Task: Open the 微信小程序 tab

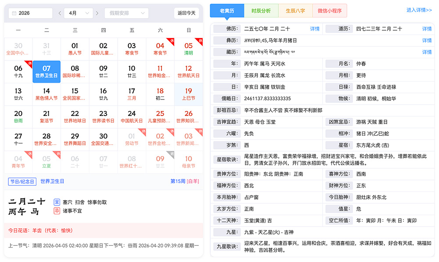Action: pos(330,11)
